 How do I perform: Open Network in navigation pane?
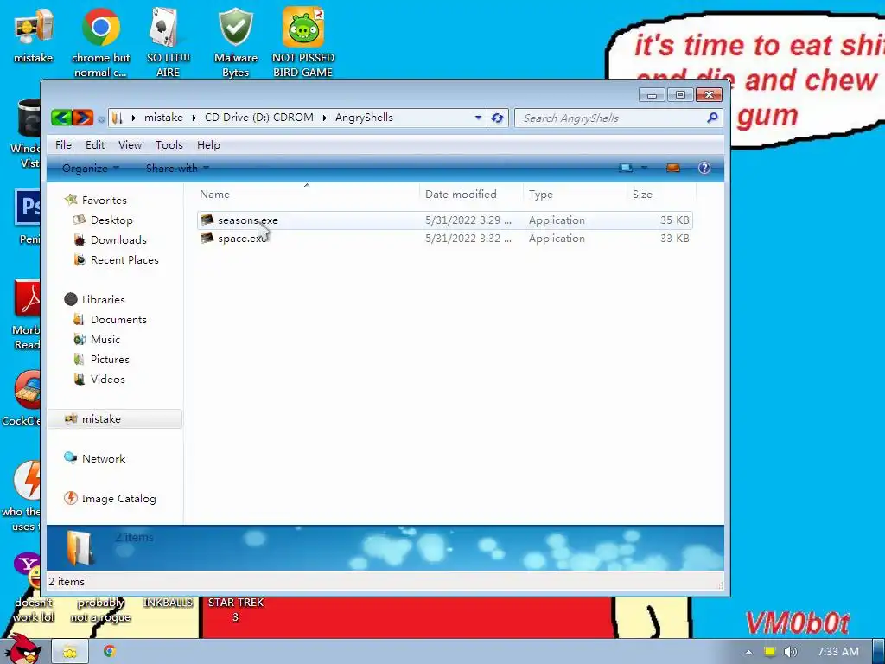click(x=104, y=459)
